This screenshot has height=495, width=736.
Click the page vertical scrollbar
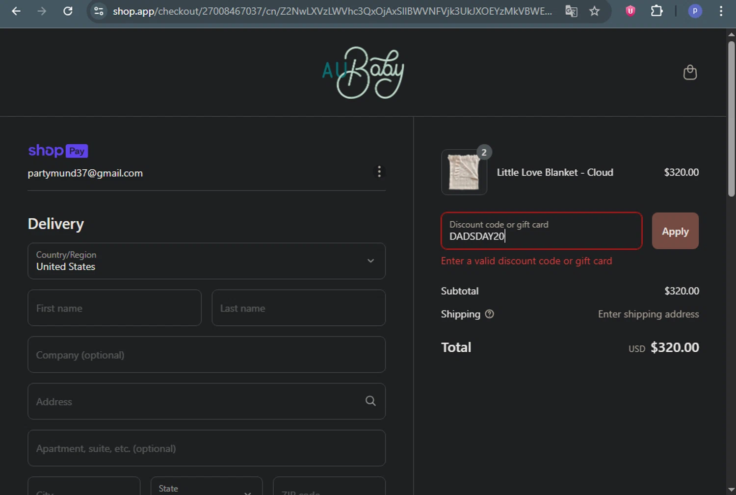click(731, 119)
